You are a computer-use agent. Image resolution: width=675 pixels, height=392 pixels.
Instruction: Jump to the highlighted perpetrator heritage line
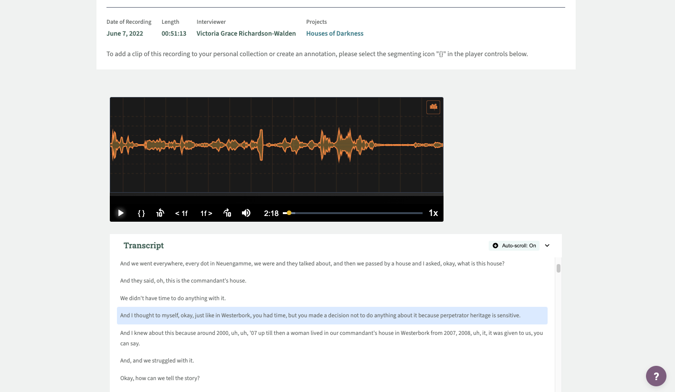coord(320,315)
